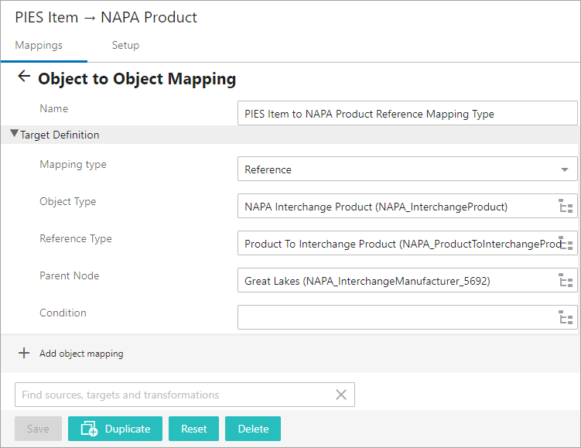Viewport: 581px width, 448px height.
Task: Click the Save button
Action: click(x=38, y=429)
